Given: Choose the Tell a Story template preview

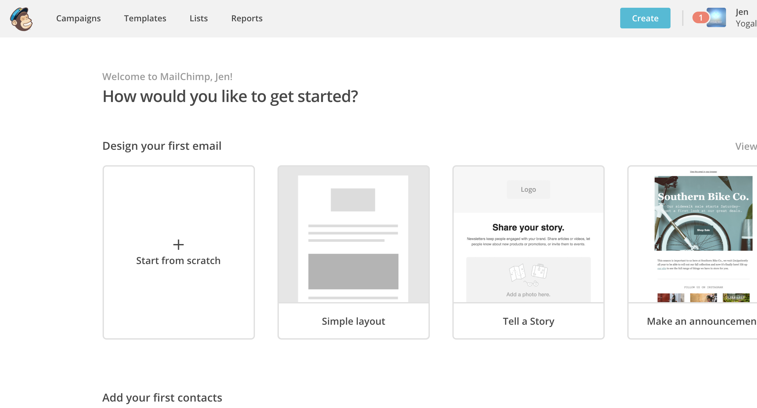Looking at the screenshot, I should (x=529, y=234).
